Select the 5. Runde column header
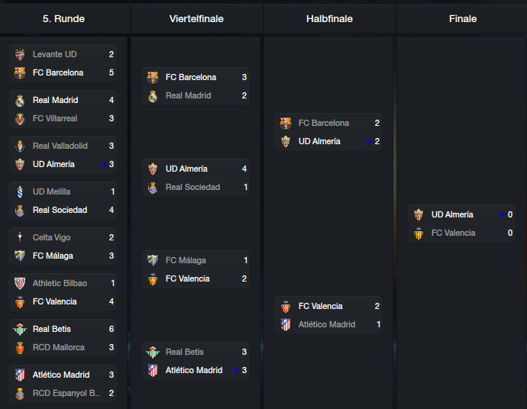 (64, 19)
